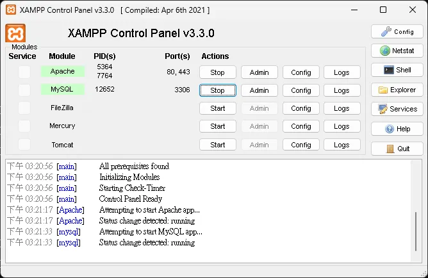
Task: Open the Mercury Logs menu
Action: [342, 126]
